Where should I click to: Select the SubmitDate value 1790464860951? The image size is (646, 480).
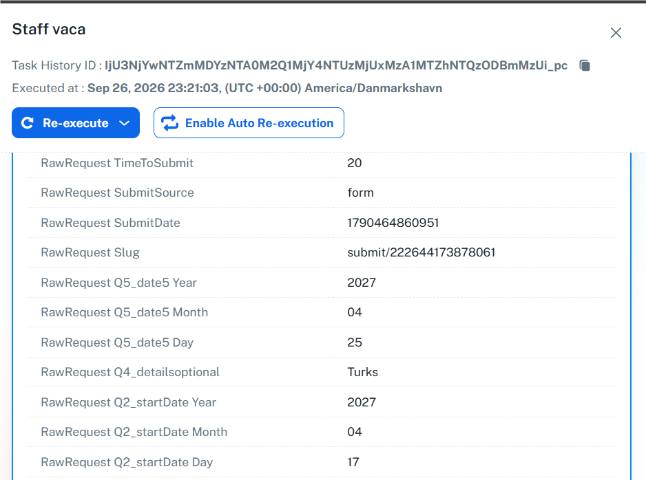(x=393, y=223)
